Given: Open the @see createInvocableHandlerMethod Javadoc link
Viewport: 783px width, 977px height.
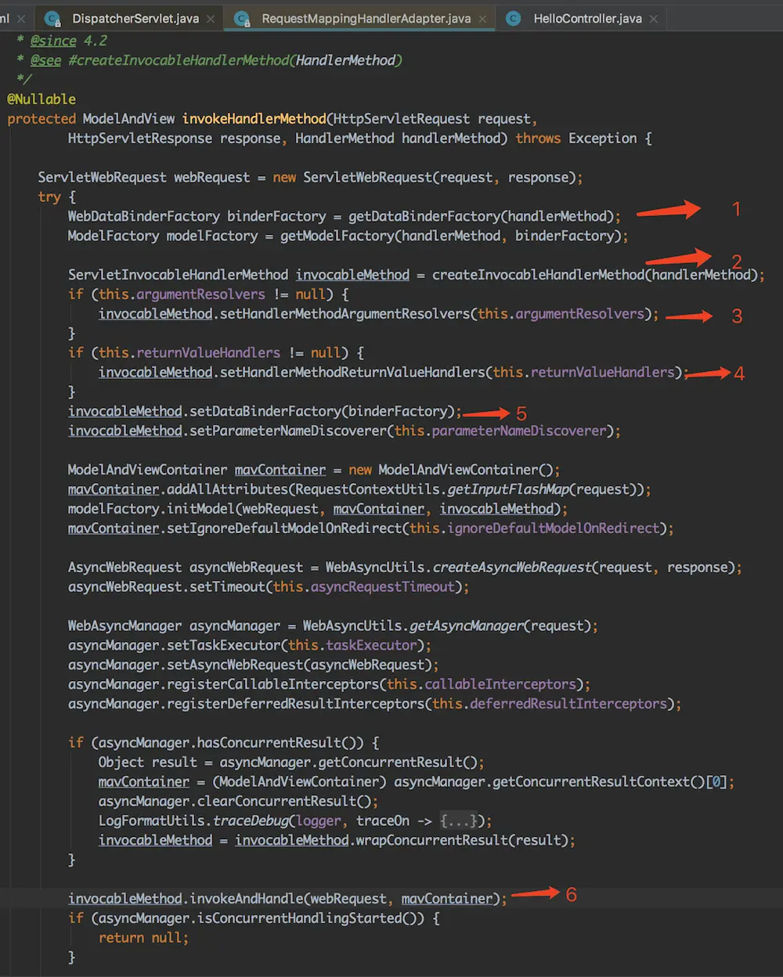Looking at the screenshot, I should (235, 60).
